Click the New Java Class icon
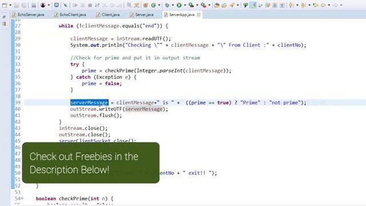366x206 pixels. pyautogui.click(x=153, y=5)
